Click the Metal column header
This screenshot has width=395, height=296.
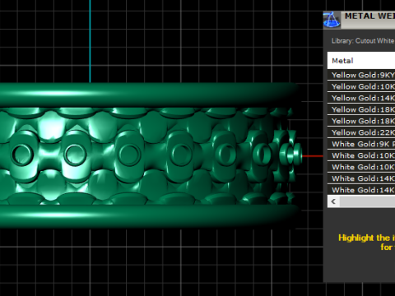click(x=361, y=61)
